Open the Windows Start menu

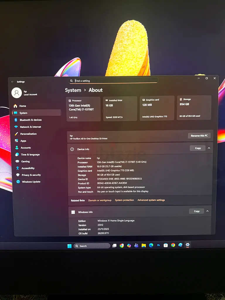(69, 246)
